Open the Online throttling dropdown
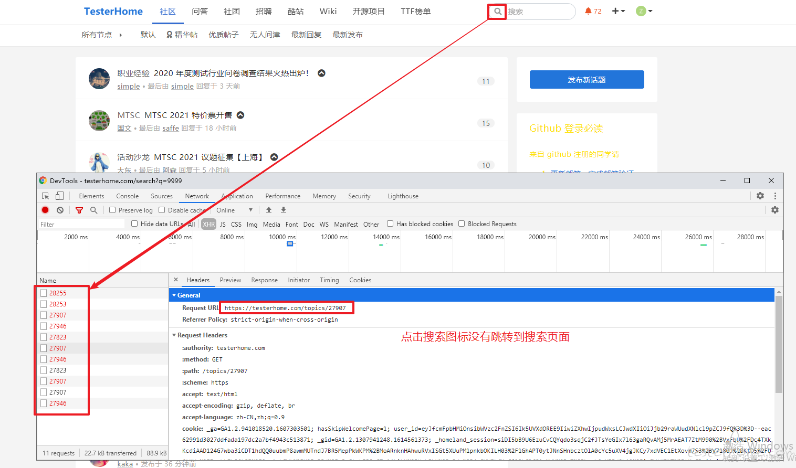The height and width of the screenshot is (468, 796). coord(235,210)
